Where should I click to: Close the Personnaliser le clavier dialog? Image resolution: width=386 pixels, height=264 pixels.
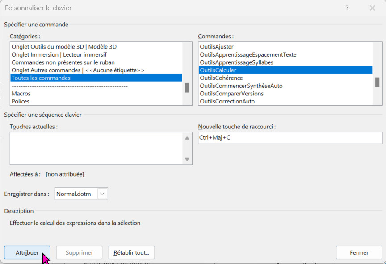click(x=372, y=8)
